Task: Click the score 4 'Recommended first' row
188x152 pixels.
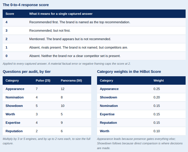Action: tap(94, 22)
